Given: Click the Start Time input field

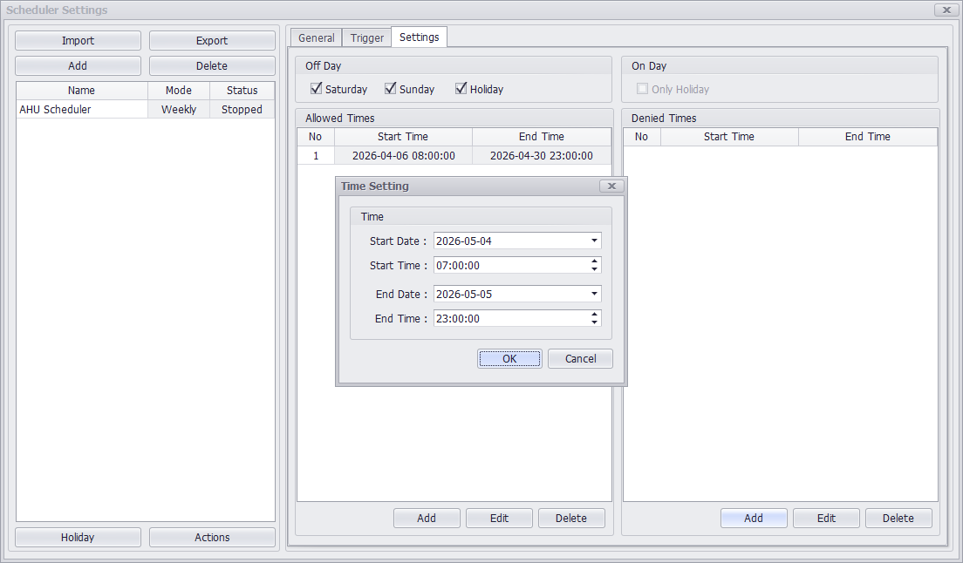Looking at the screenshot, I should [x=510, y=266].
